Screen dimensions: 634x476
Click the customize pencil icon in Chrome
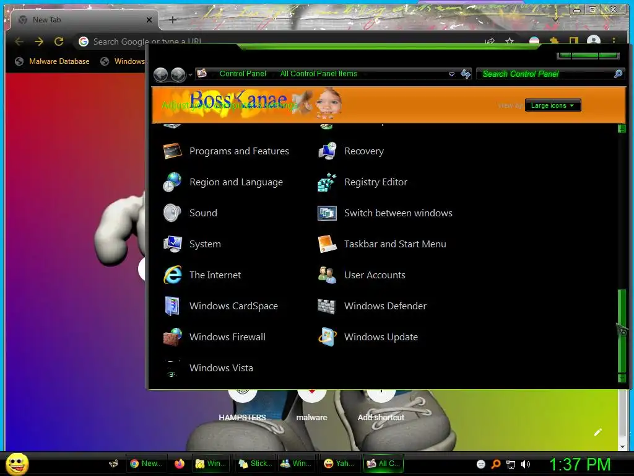point(599,432)
